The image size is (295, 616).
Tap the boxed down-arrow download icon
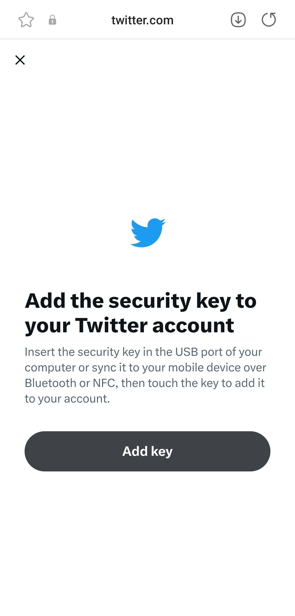coord(238,20)
